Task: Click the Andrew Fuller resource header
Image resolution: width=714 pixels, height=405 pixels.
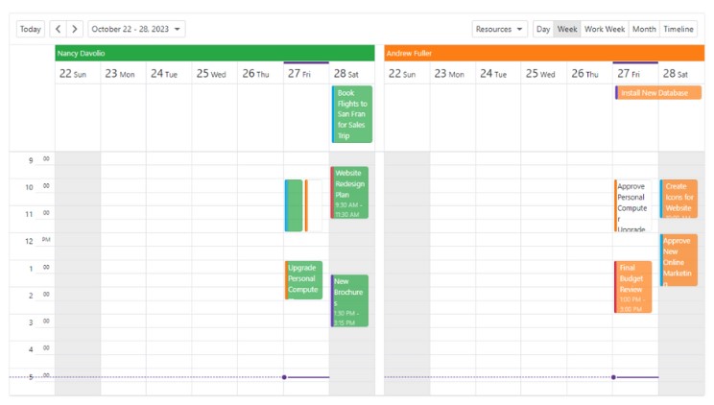Action: point(544,54)
